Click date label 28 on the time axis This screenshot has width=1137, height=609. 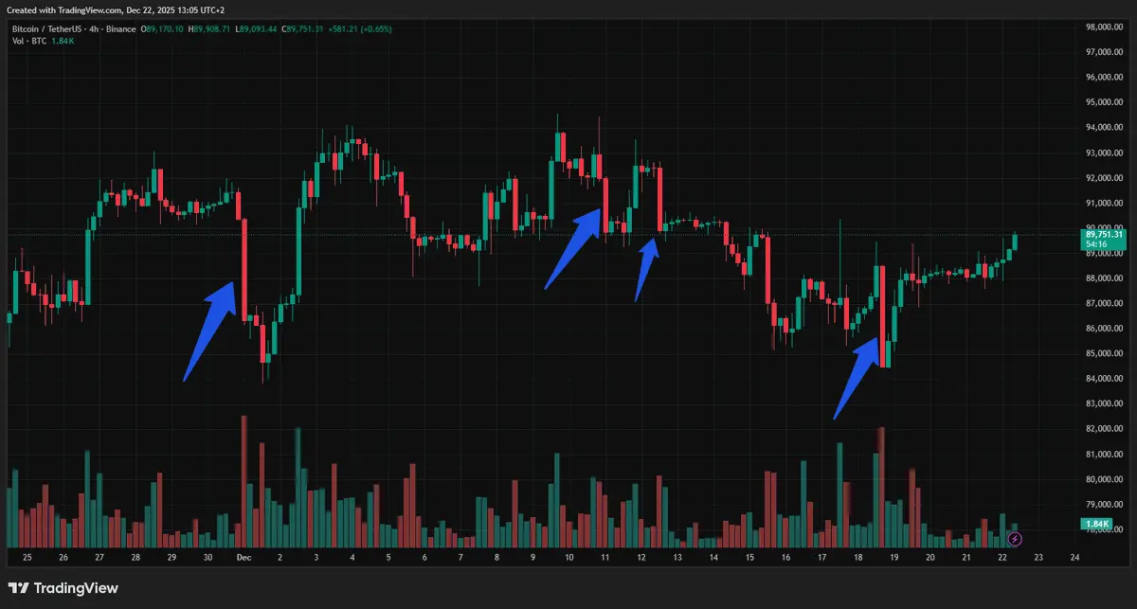pos(135,558)
